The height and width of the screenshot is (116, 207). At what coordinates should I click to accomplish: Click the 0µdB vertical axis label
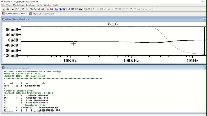point(13,40)
